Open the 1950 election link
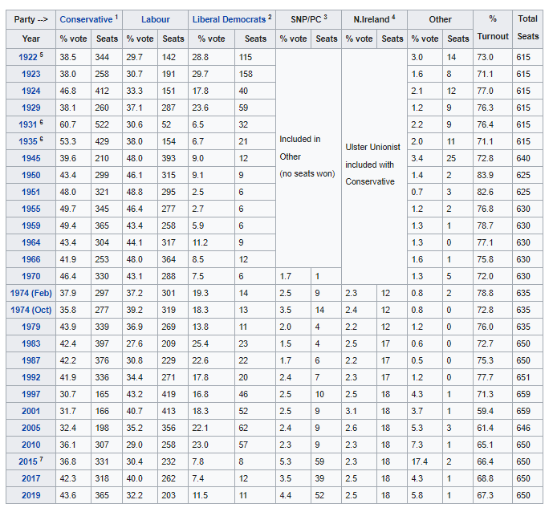The height and width of the screenshot is (512, 553). [x=31, y=175]
